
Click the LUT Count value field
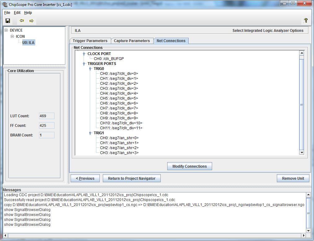pos(47,116)
